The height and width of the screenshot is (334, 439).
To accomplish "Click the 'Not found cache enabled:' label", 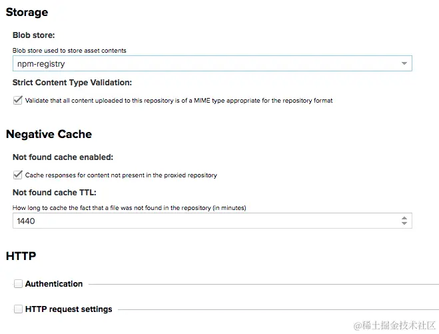I will click(x=63, y=157).
